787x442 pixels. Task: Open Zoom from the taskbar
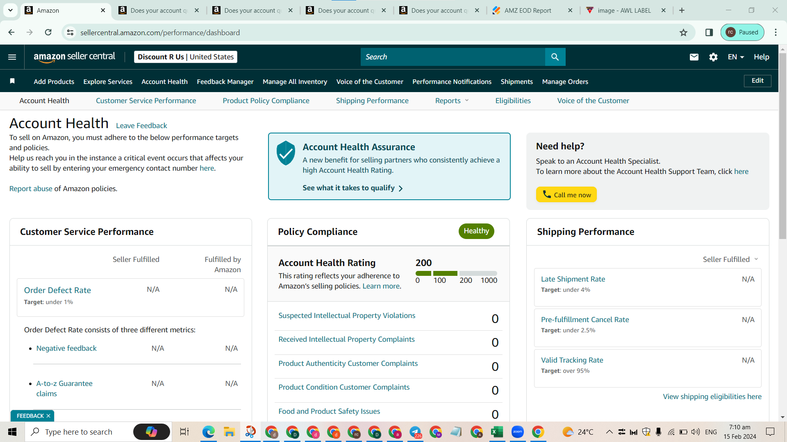(x=517, y=432)
